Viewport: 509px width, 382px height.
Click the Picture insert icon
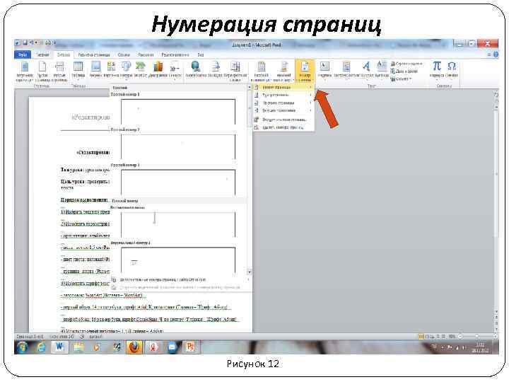[95, 70]
